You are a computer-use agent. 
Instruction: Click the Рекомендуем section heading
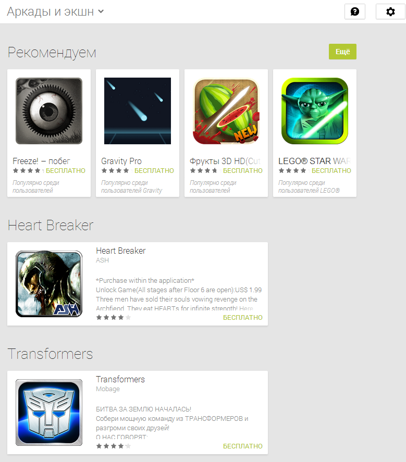tap(52, 53)
